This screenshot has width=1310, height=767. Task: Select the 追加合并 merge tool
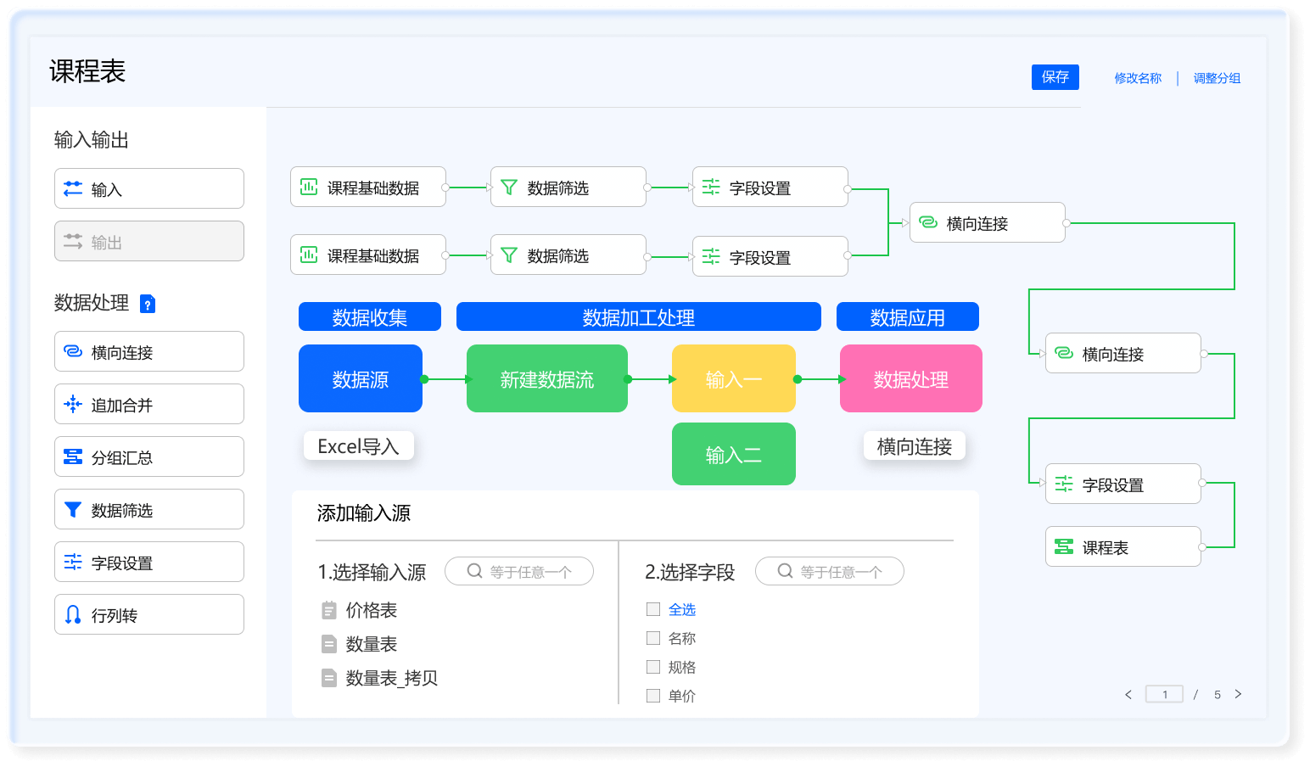point(149,405)
